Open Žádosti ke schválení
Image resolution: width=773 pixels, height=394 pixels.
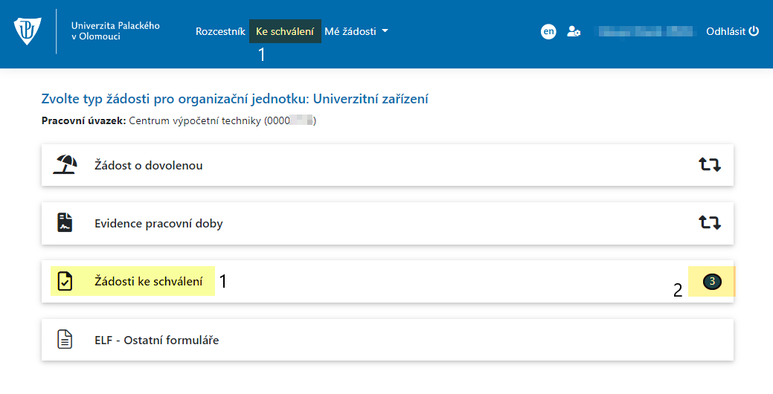point(388,281)
